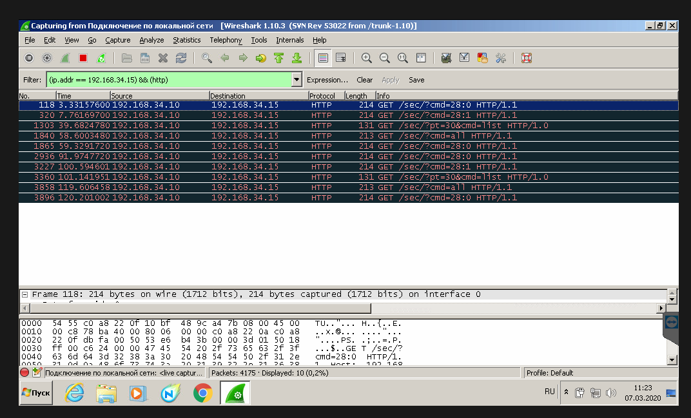Click the Expression... button

tap(327, 80)
